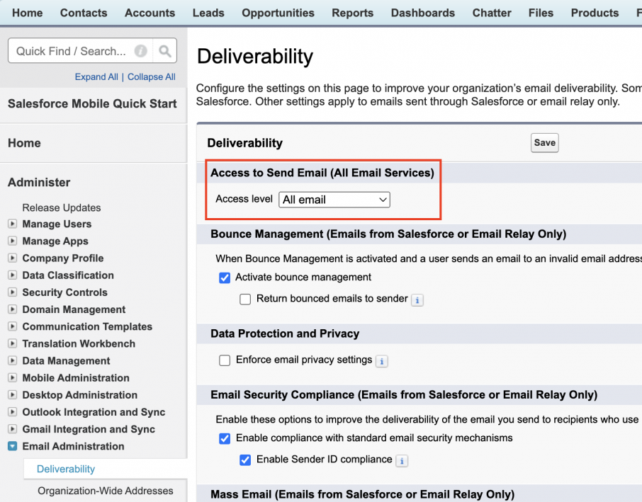Click info icon next to Enable Sender ID compliance
Viewport: 642px width, 502px height.
[x=401, y=460]
